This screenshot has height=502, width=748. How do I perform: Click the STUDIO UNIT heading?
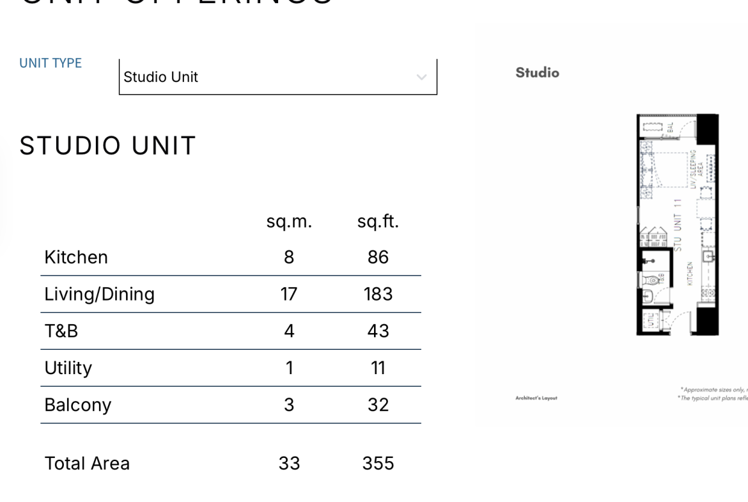107,146
